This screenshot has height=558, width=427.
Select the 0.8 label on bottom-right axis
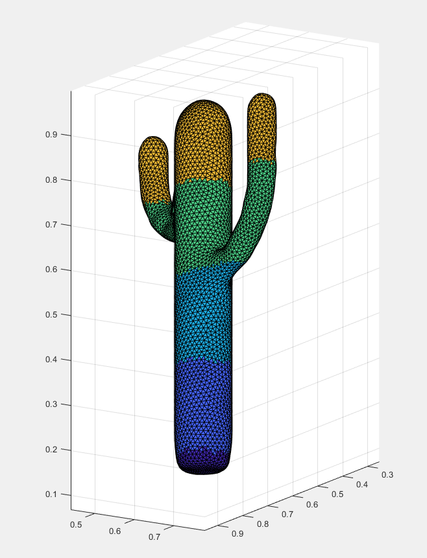click(263, 524)
